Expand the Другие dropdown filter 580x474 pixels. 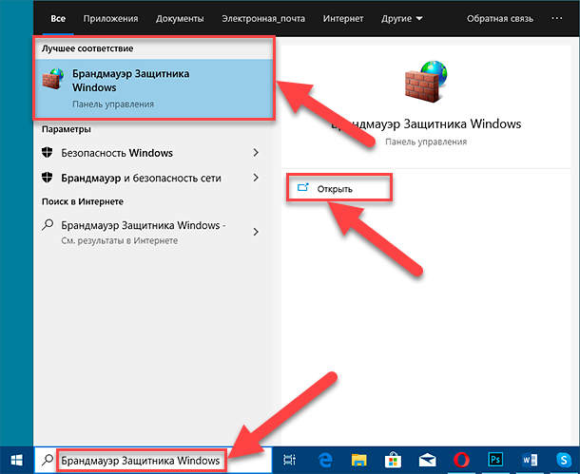[x=401, y=18]
